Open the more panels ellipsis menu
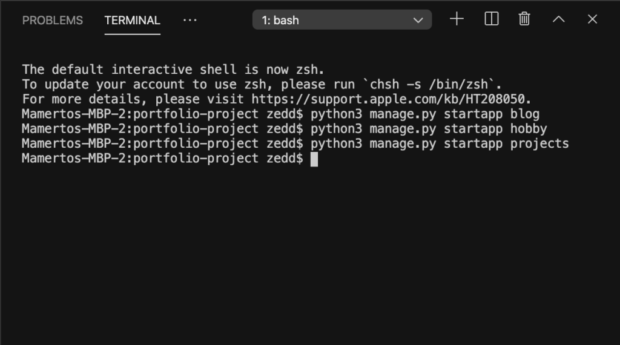 point(190,20)
